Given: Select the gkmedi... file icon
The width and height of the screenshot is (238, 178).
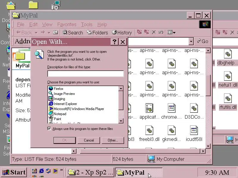Looking at the screenshot, I should [x=172, y=131].
